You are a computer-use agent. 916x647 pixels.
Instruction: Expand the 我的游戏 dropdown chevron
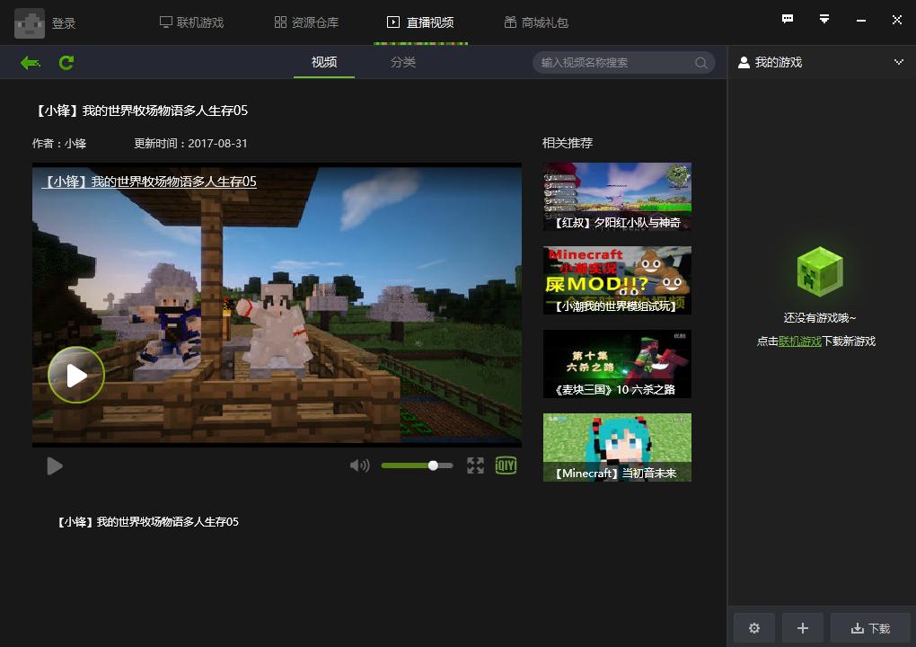(x=898, y=62)
